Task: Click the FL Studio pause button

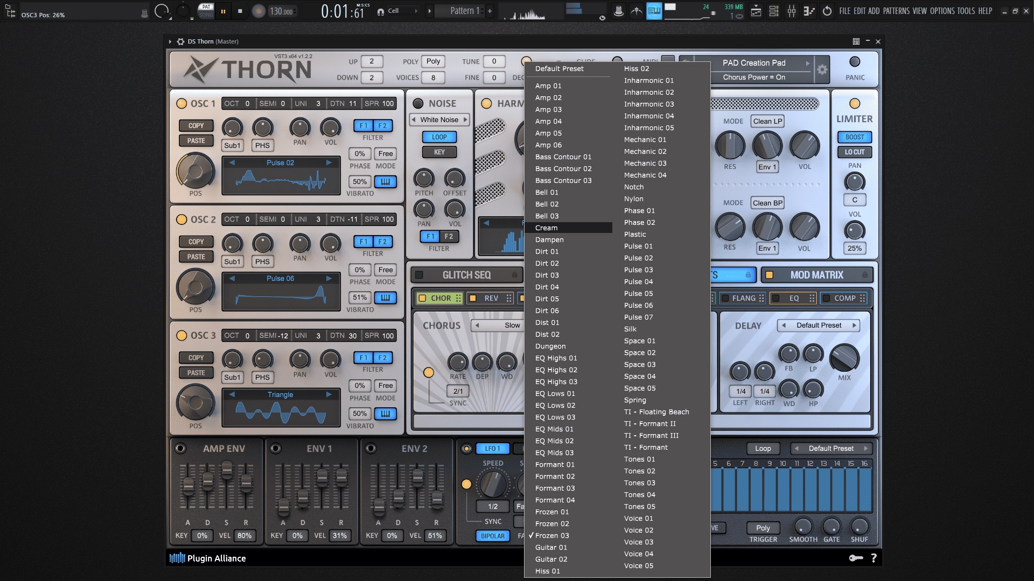Action: pos(223,11)
